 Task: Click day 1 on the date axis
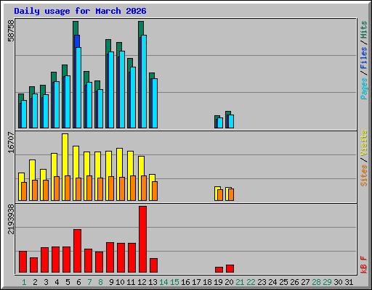click(x=24, y=282)
